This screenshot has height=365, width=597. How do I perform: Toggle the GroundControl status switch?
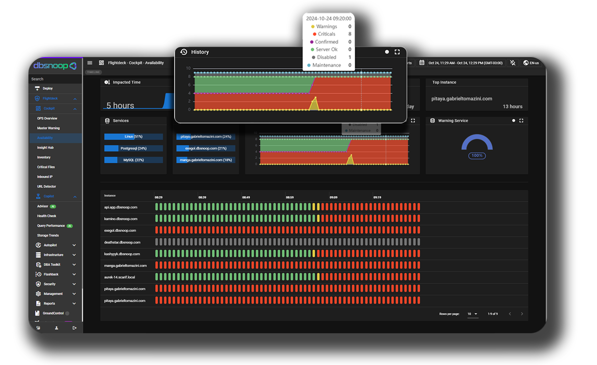click(x=67, y=313)
